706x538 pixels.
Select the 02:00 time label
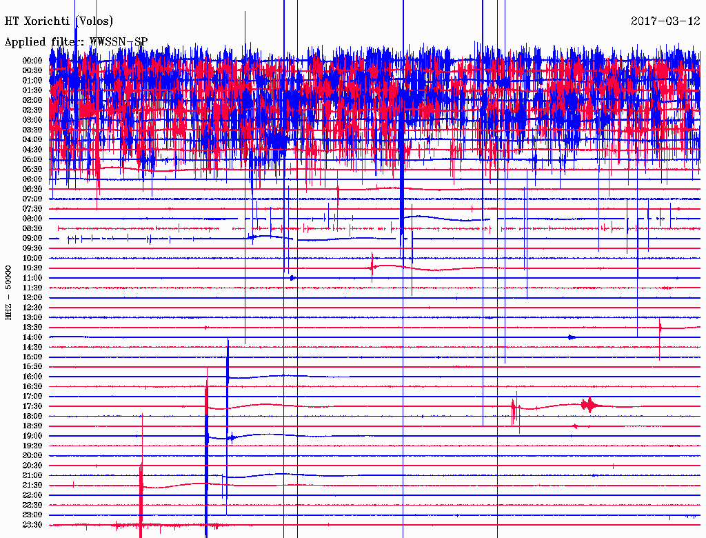click(32, 100)
